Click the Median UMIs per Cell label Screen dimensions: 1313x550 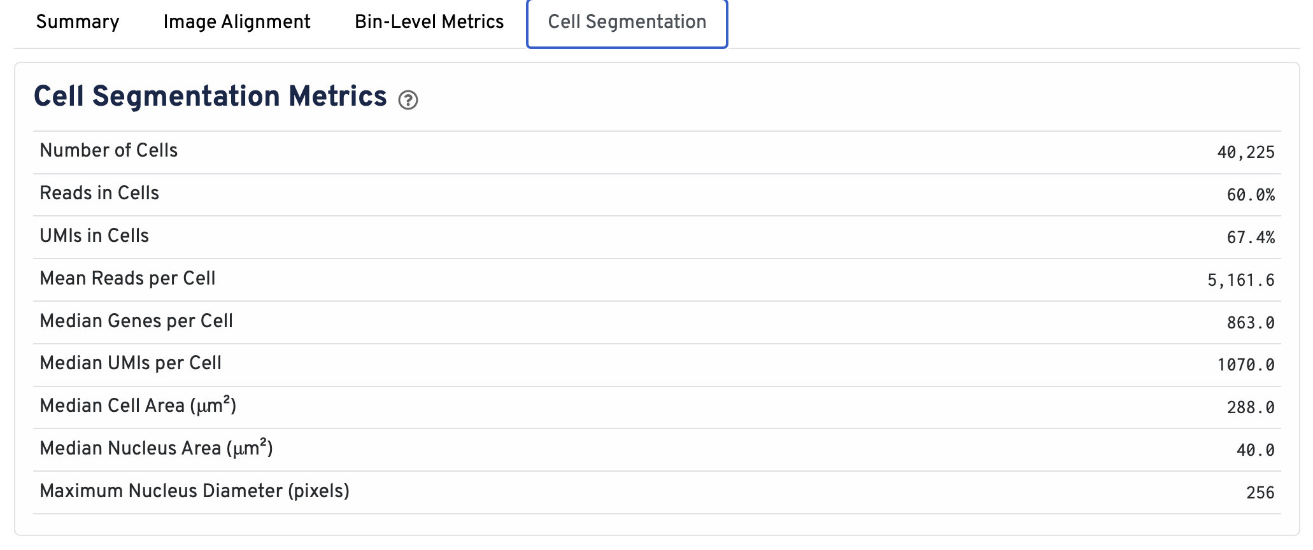point(131,363)
